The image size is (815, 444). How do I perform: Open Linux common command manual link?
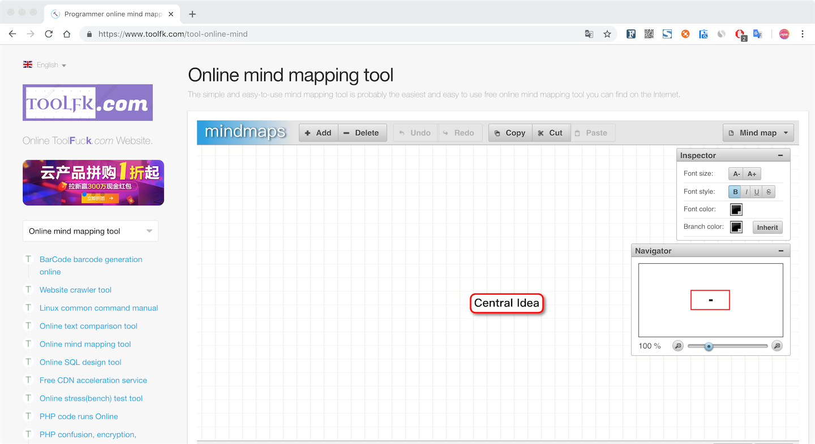[x=99, y=308]
